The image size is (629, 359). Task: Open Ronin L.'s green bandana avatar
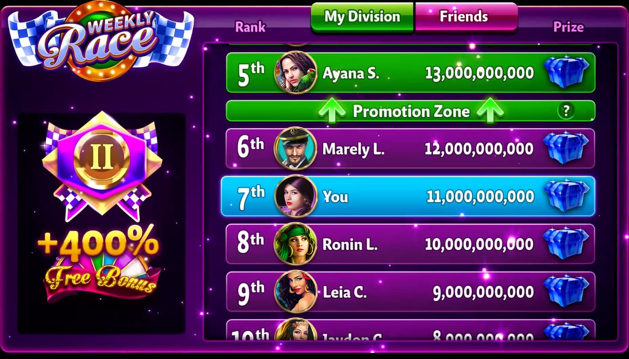(295, 244)
